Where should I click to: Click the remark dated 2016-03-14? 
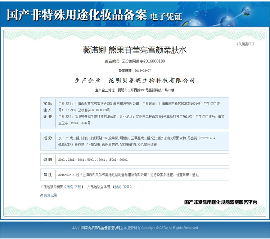pos(129,175)
